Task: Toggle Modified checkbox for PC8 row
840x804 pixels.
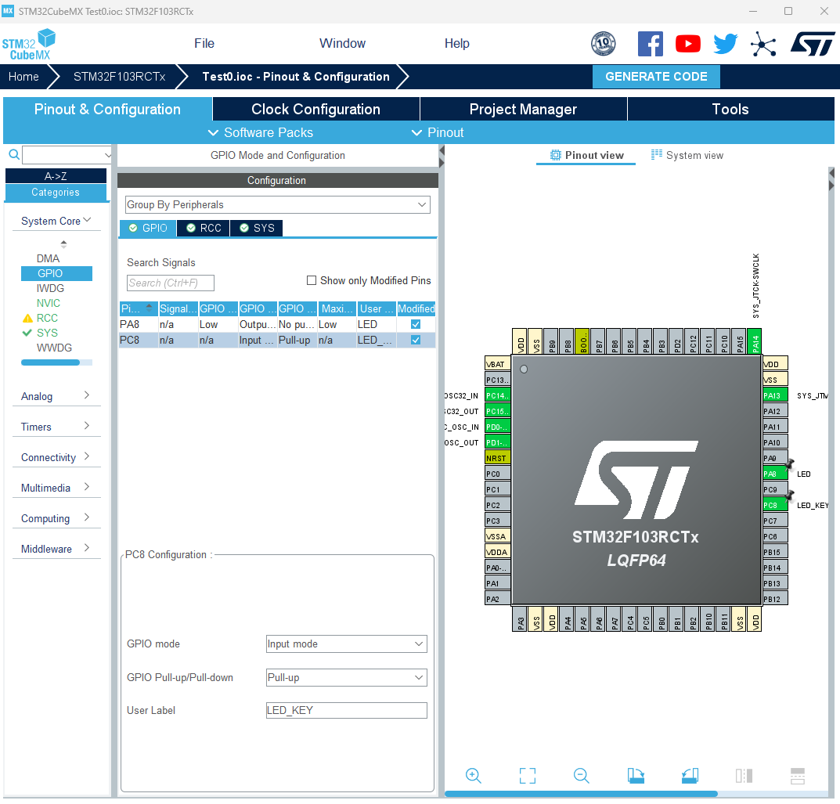Action: (416, 340)
